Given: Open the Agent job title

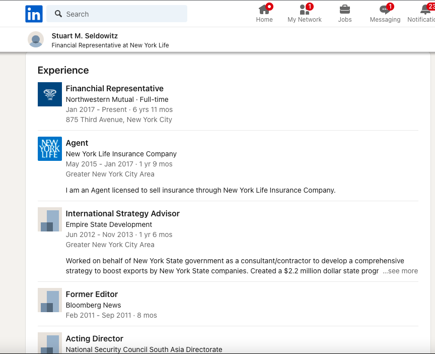Looking at the screenshot, I should point(77,143).
